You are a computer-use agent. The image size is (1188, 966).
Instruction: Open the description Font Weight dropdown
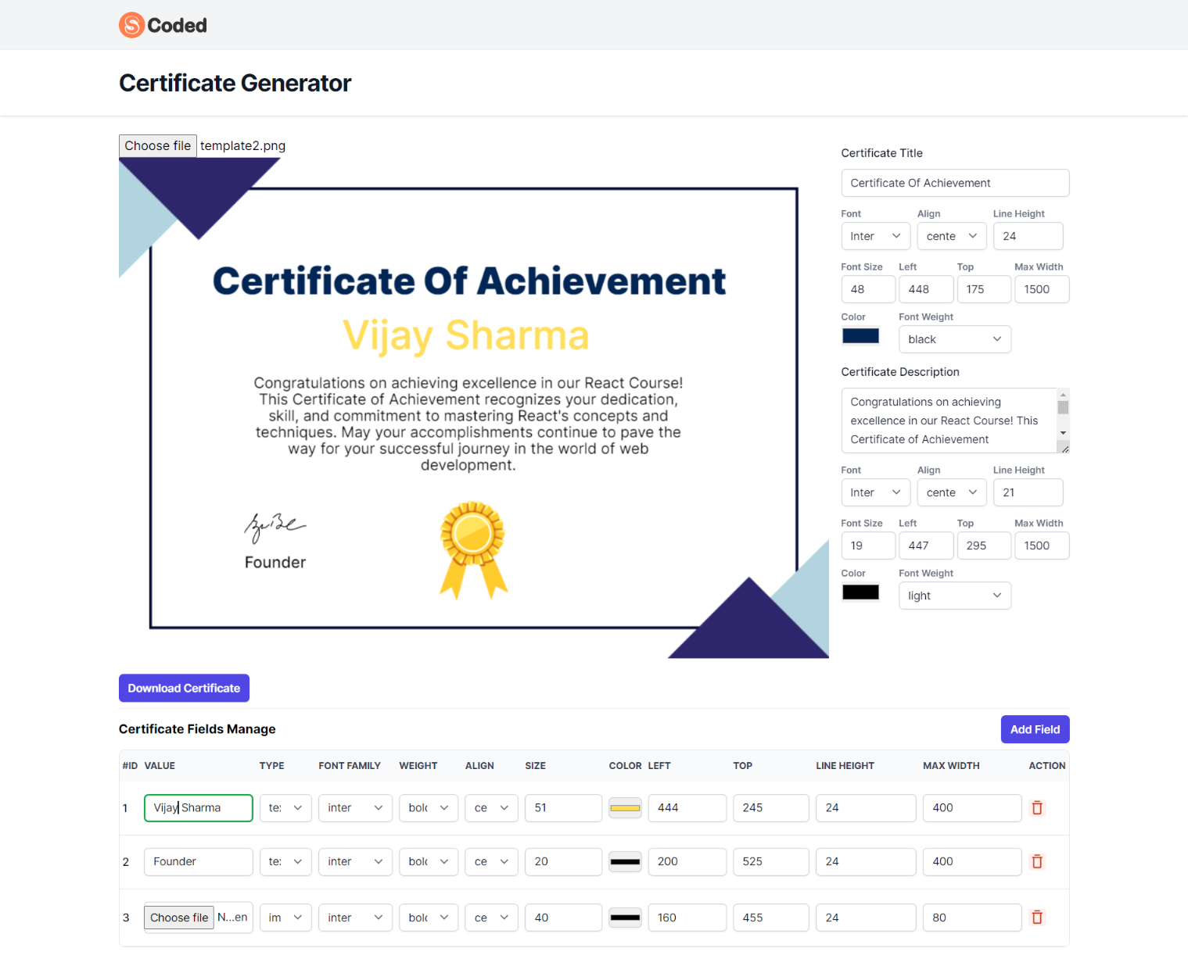point(955,596)
